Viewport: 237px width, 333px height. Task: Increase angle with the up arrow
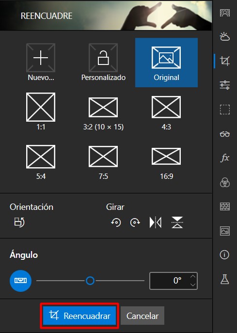tap(192, 276)
